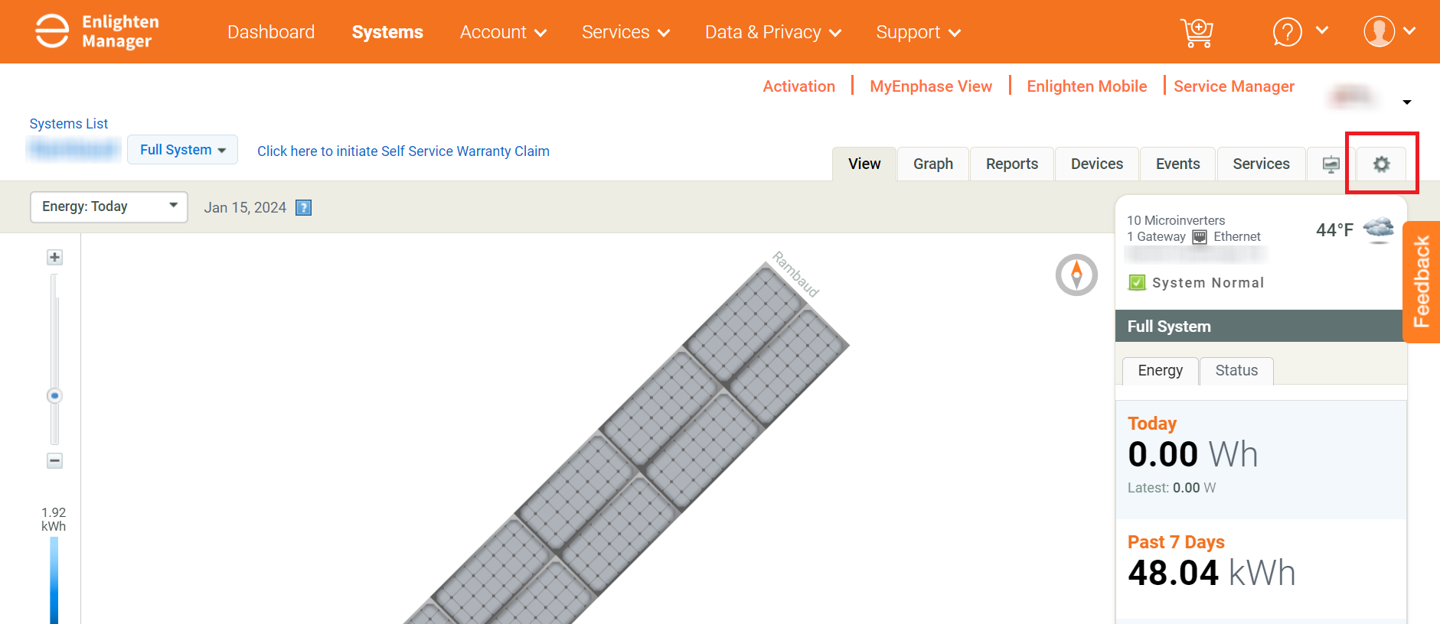Click the Latest: 0.00 W reading
The width and height of the screenshot is (1440, 624).
tap(1171, 488)
